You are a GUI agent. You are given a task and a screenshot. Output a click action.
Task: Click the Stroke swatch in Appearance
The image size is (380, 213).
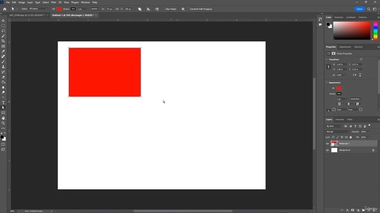tap(339, 93)
